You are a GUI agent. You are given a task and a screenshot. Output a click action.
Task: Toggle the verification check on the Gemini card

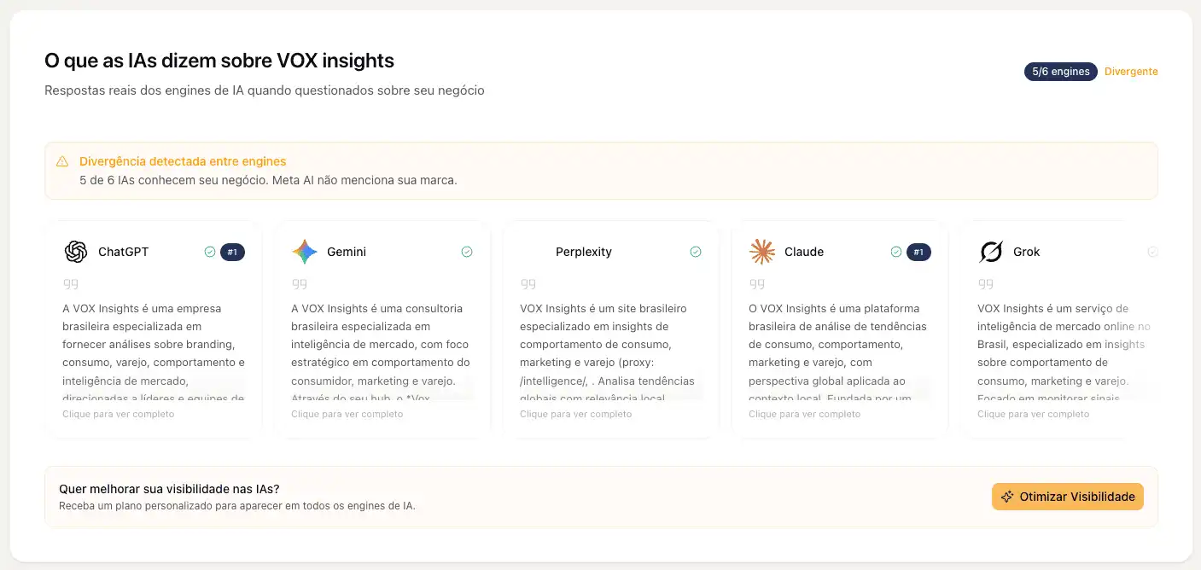click(x=467, y=251)
